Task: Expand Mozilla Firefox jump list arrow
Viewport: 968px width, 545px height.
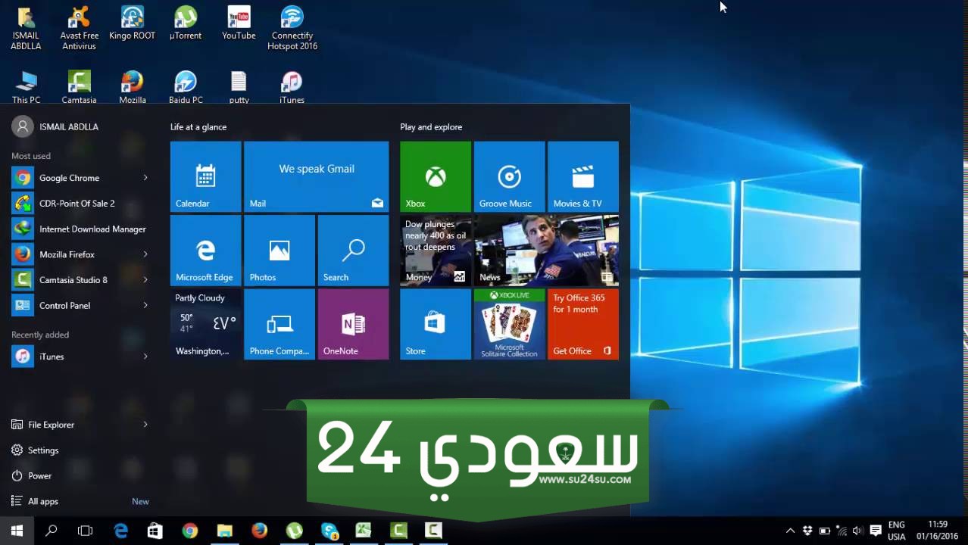Action: 145,254
